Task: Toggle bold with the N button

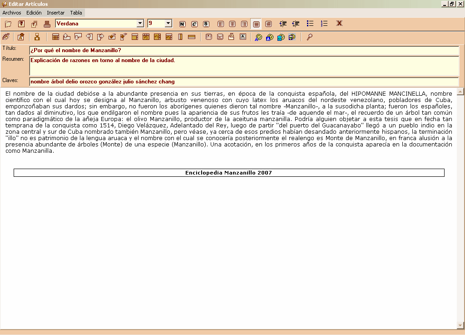Action: point(182,24)
